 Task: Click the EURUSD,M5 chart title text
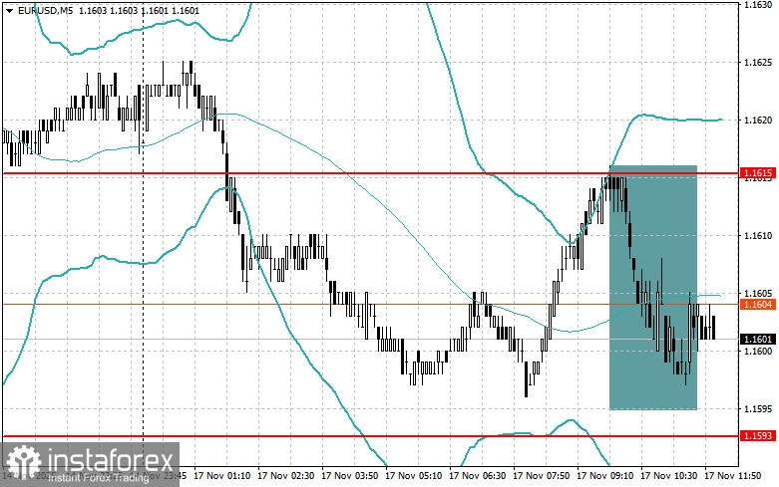coord(44,10)
